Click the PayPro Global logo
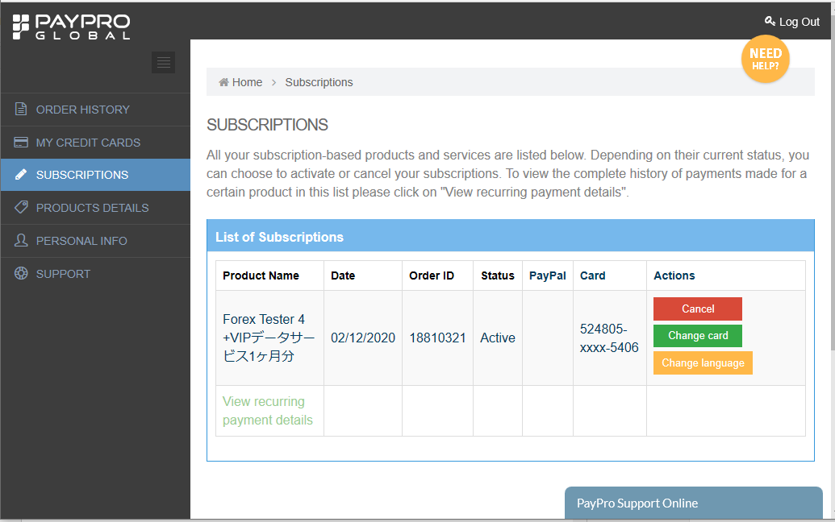The image size is (835, 522). [x=71, y=27]
